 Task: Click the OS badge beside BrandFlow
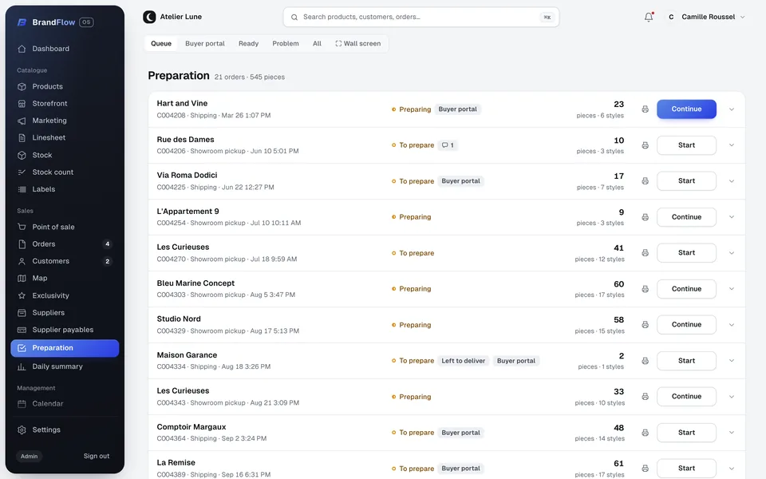click(x=86, y=22)
